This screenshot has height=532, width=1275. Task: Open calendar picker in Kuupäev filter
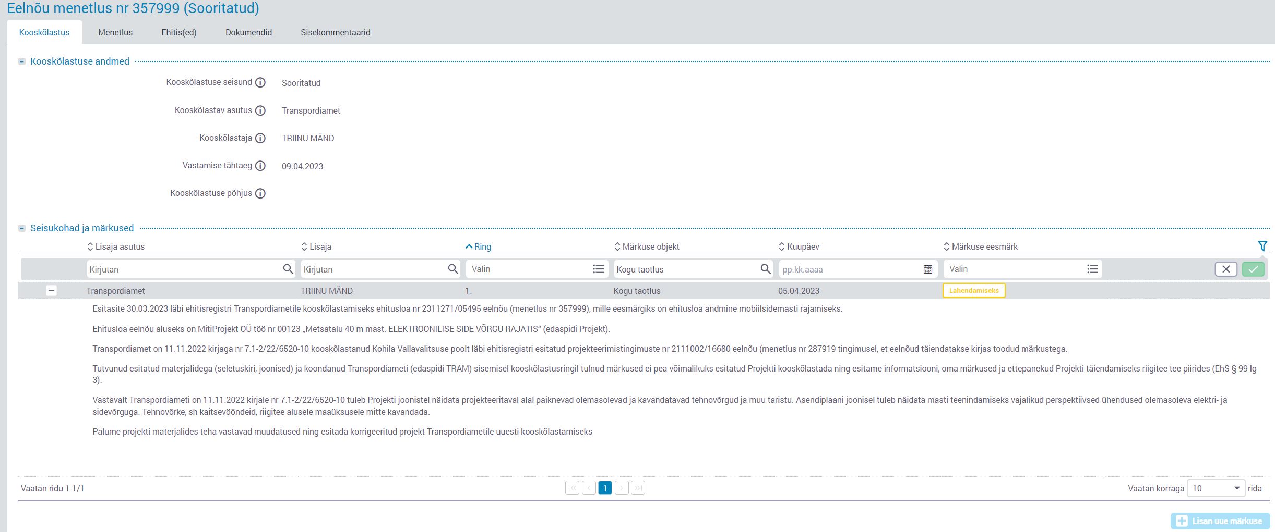point(927,269)
